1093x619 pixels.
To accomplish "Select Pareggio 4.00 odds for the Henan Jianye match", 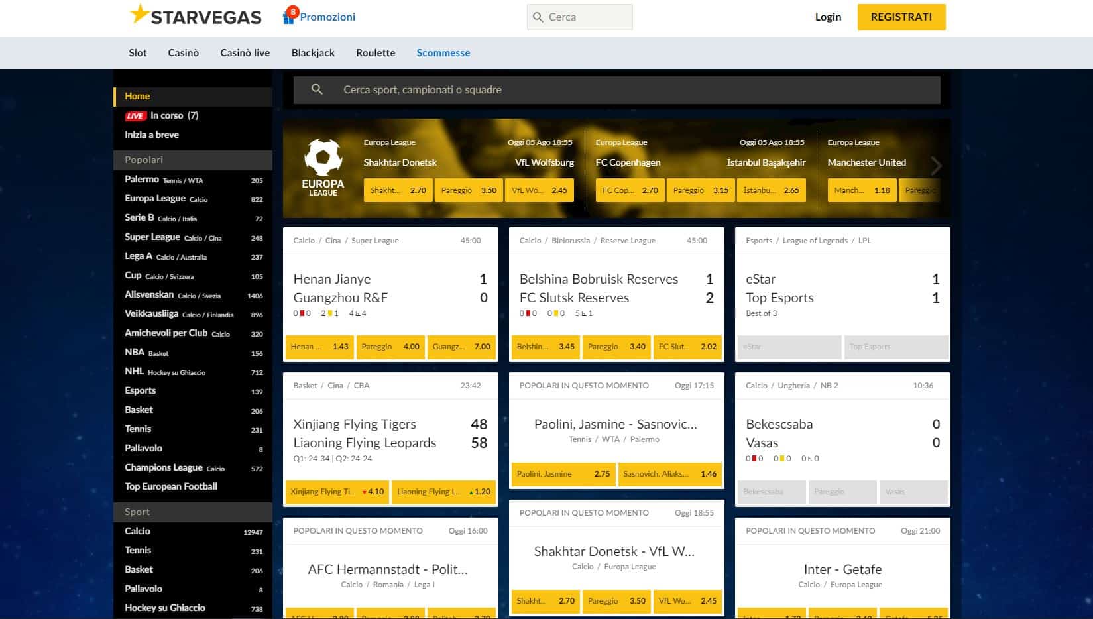I will (x=390, y=347).
